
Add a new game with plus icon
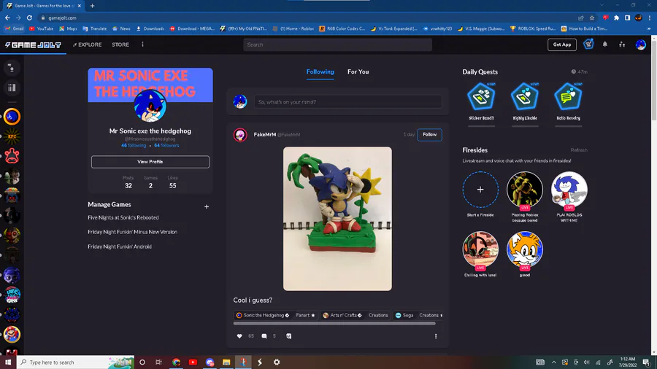[x=206, y=206]
